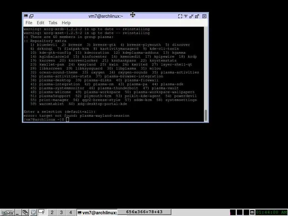The height and width of the screenshot is (216, 288).
Task: Switch to workspace 4
Action: pos(71,213)
